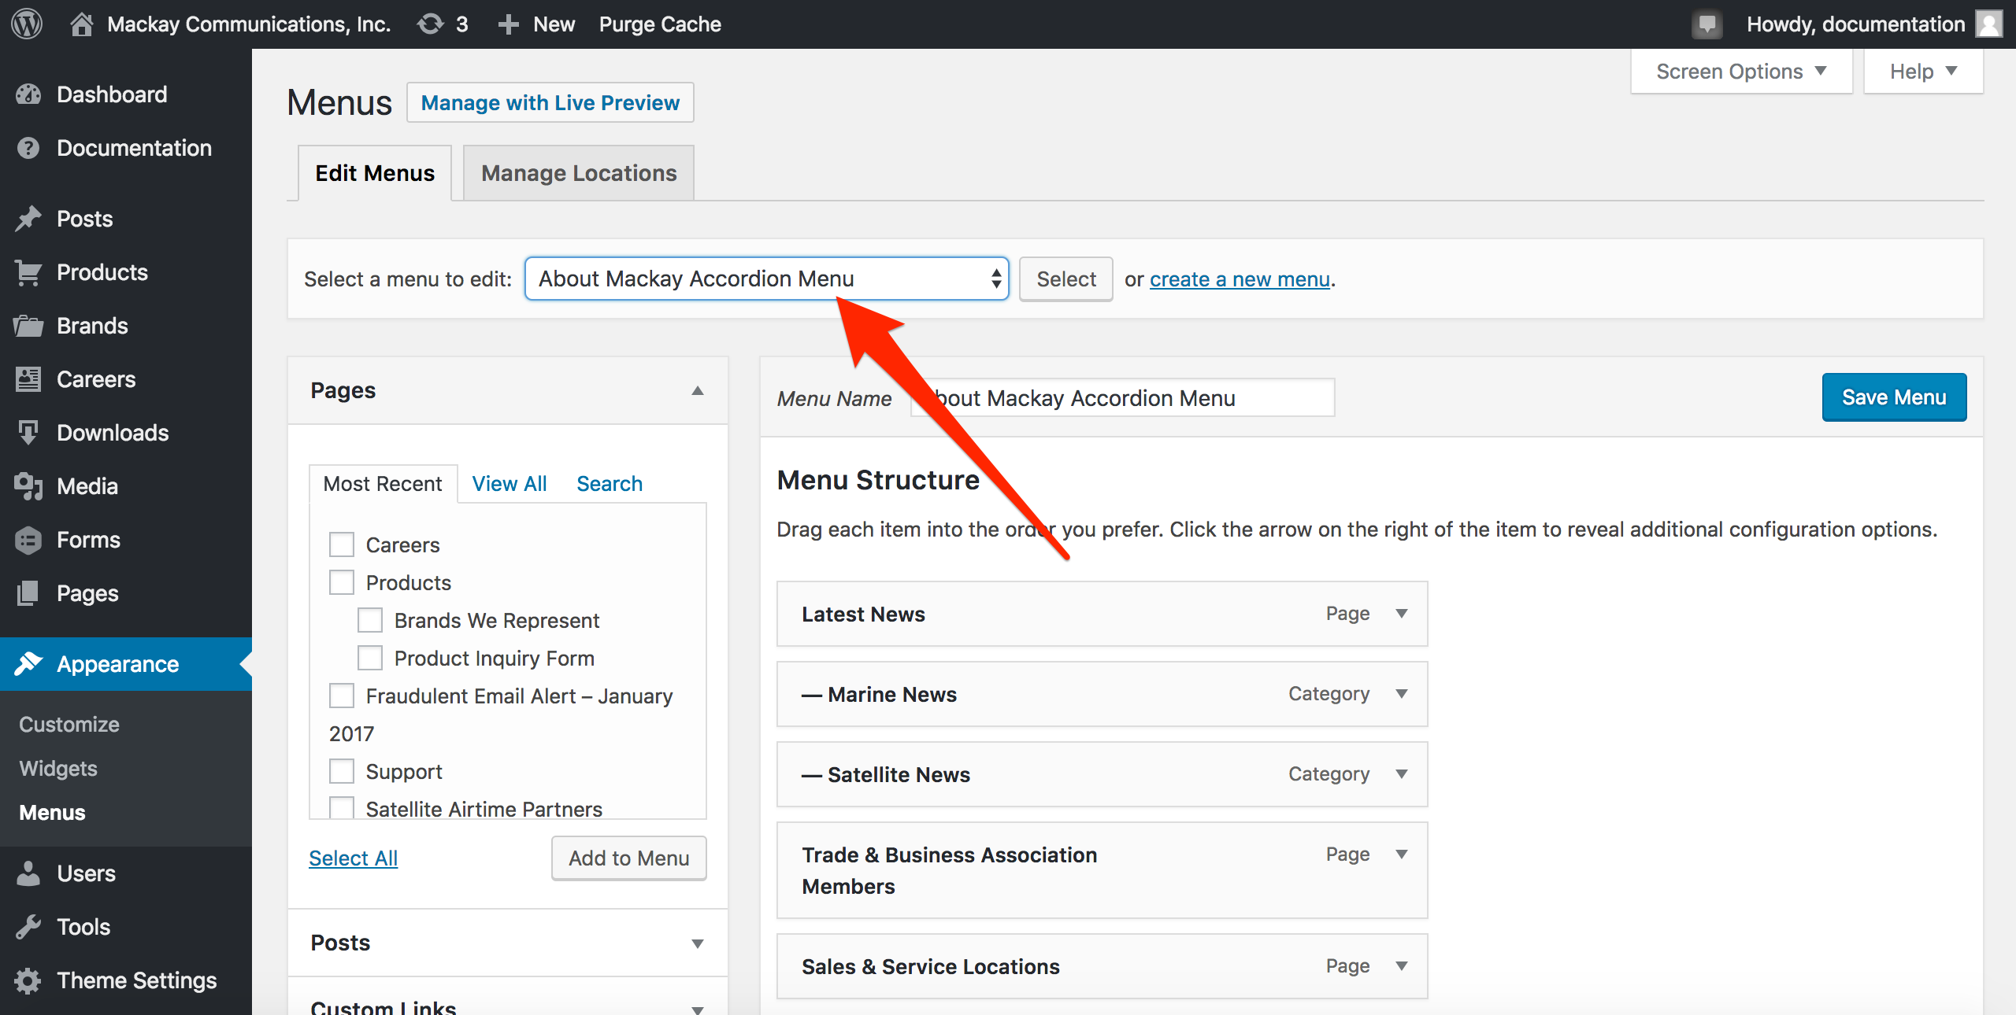Check Fraudulent Email Alert checkbox
Screen dimensions: 2016x1015
(x=342, y=696)
